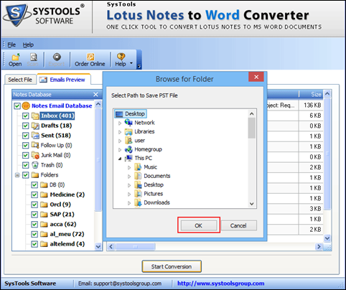Click the Export toolbar icon
Image resolution: width=346 pixels, height=290 pixels.
57,60
